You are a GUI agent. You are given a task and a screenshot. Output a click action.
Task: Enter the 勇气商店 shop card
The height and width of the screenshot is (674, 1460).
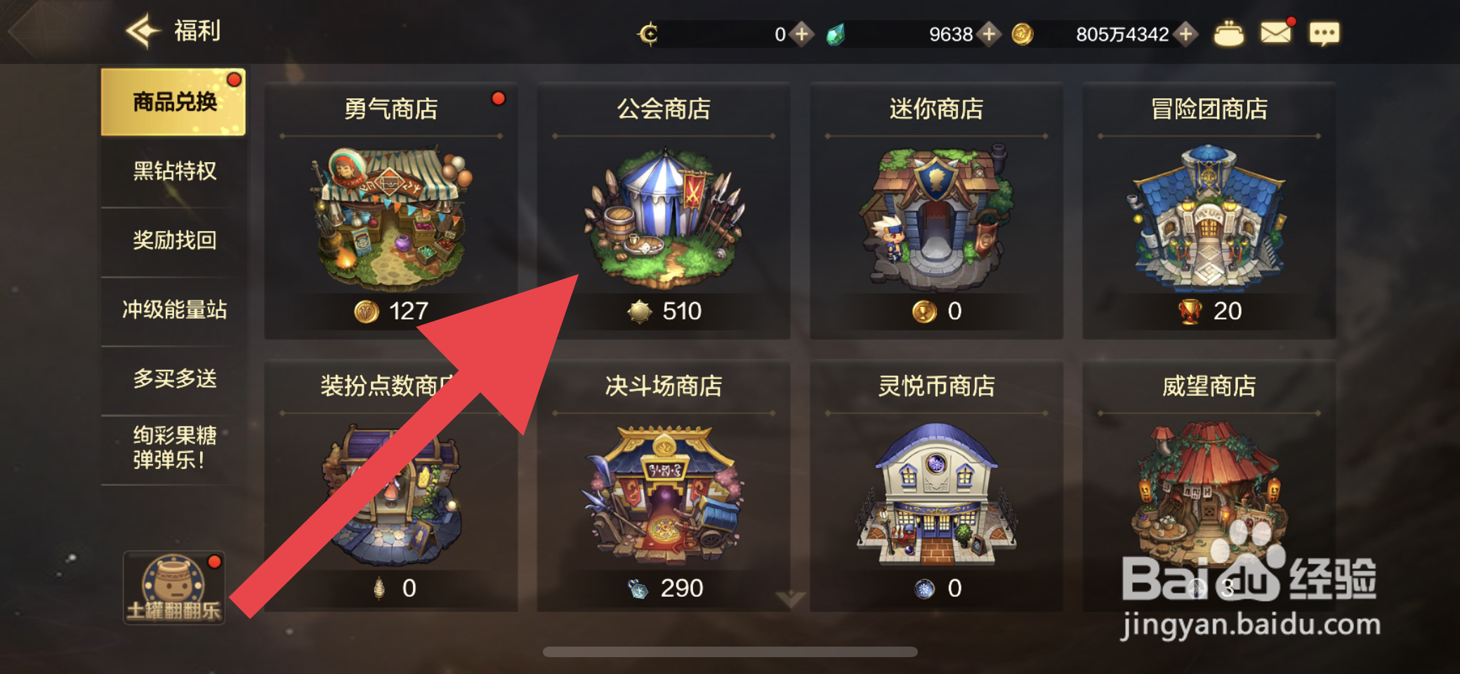point(390,211)
